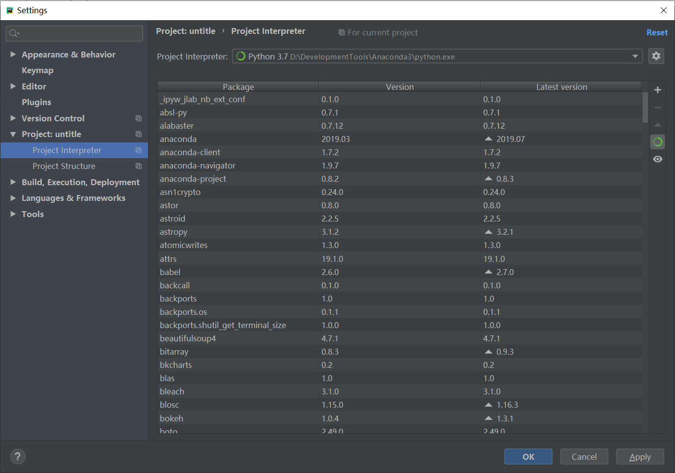Image resolution: width=675 pixels, height=473 pixels.
Task: Enable showing early releases with the eye icon
Action: point(657,159)
